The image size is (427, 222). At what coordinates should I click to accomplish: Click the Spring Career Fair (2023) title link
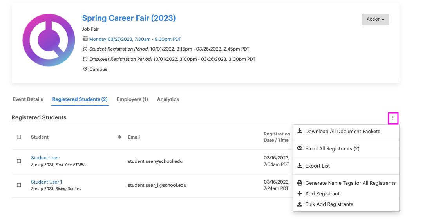(128, 18)
